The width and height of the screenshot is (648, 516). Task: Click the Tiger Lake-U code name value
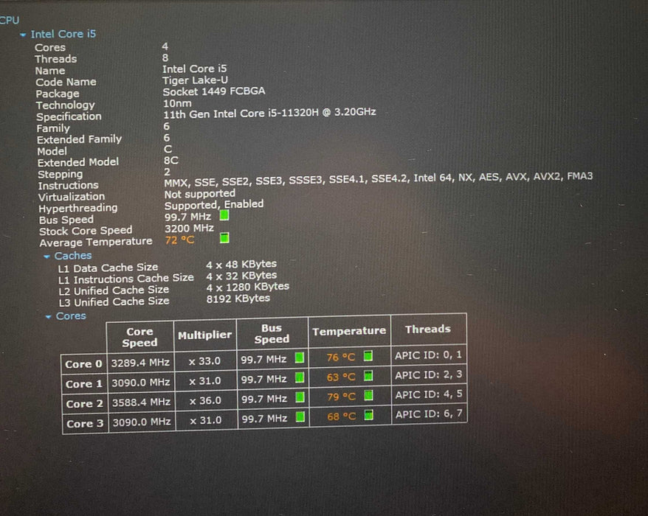pyautogui.click(x=195, y=80)
